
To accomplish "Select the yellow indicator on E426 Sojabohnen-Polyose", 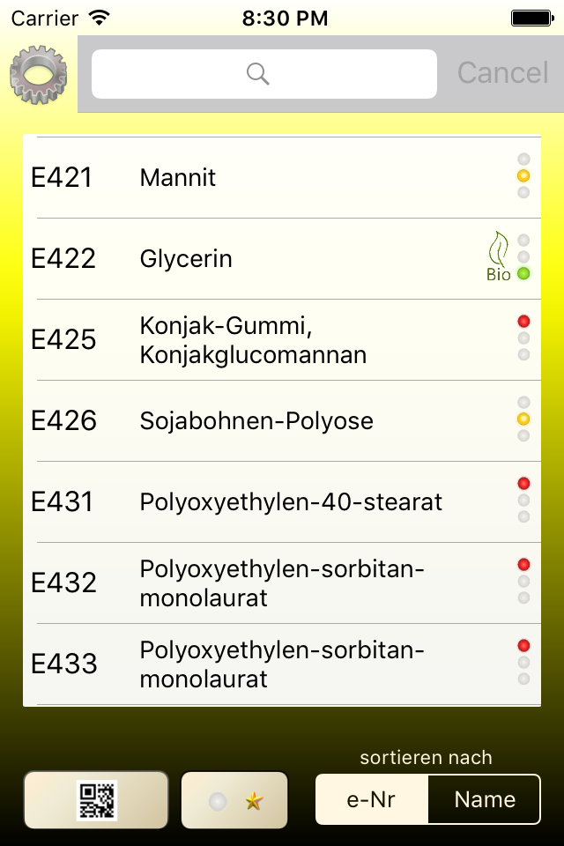I will pos(524,419).
